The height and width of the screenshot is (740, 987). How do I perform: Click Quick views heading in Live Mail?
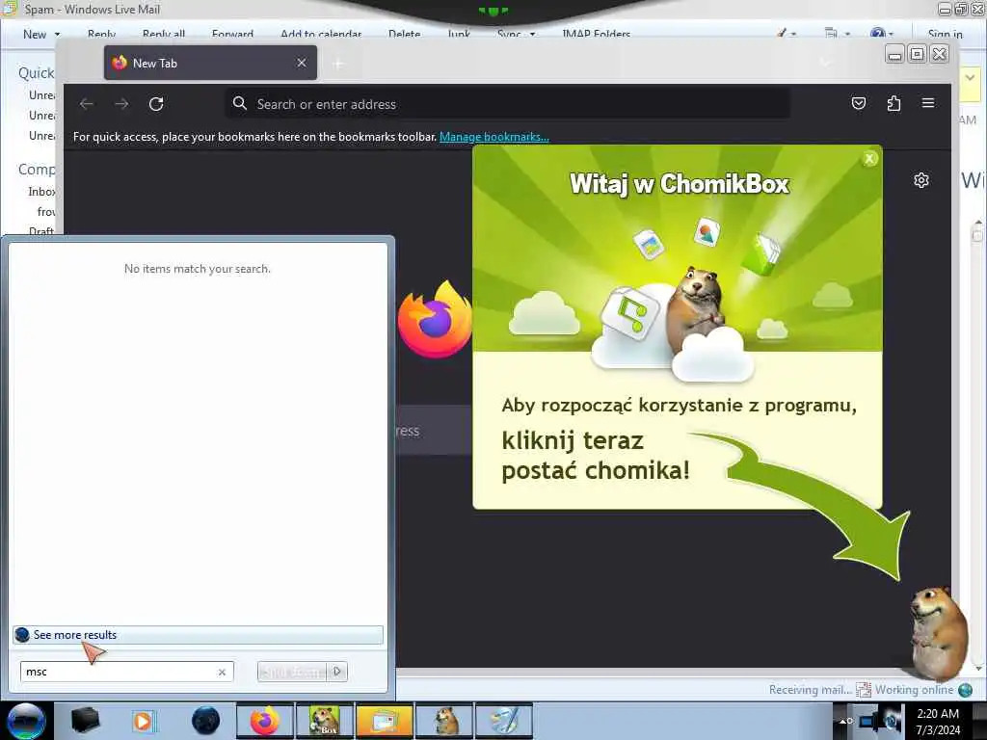click(x=36, y=73)
